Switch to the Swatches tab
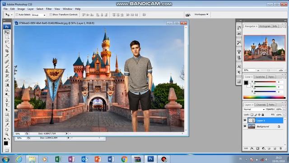289x163 pixels. (x=260, y=77)
